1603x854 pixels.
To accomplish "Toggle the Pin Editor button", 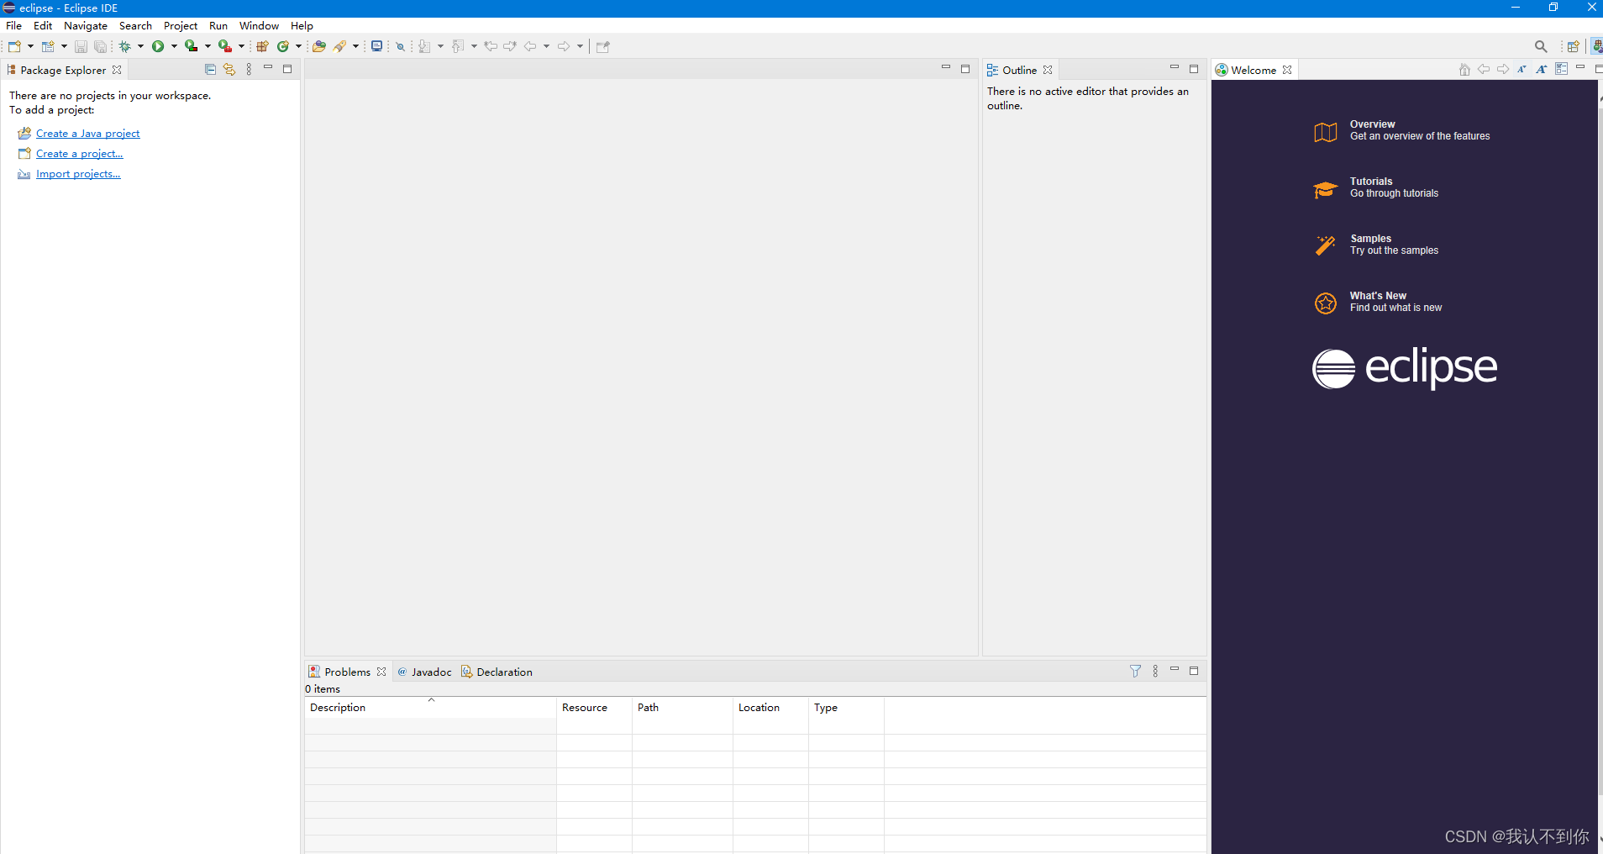I will [x=602, y=46].
